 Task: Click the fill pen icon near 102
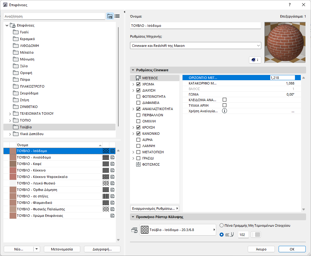coord(229,235)
